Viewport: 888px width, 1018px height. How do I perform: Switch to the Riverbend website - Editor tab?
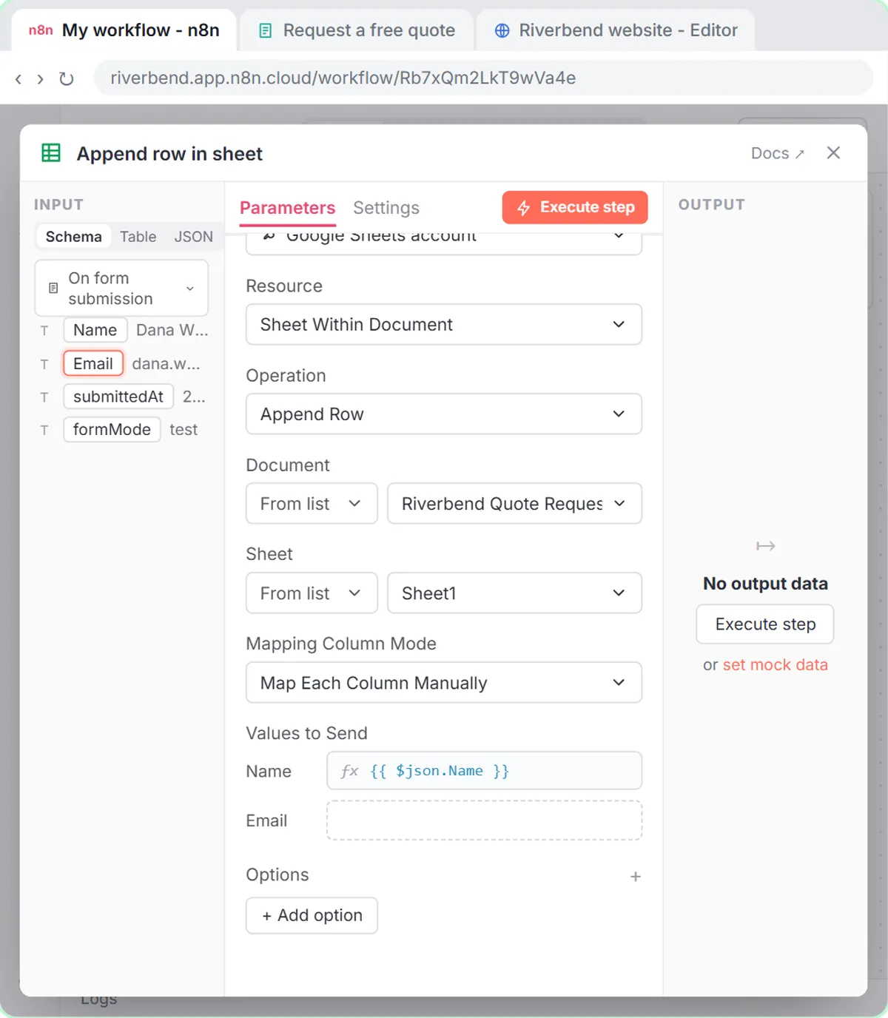(616, 30)
